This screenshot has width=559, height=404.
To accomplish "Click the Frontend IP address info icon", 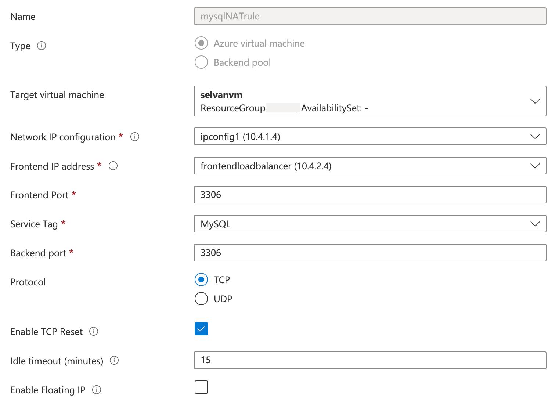I will click(113, 166).
